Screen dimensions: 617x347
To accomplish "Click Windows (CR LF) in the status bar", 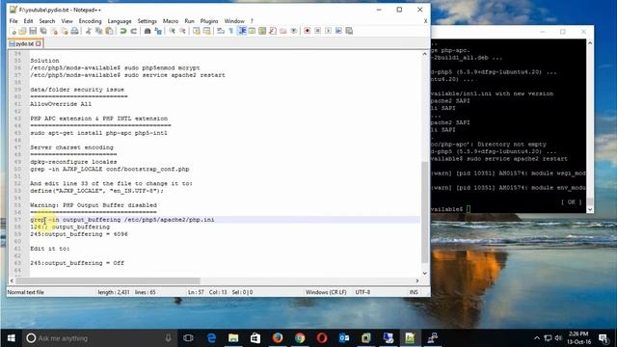I will coord(326,292).
